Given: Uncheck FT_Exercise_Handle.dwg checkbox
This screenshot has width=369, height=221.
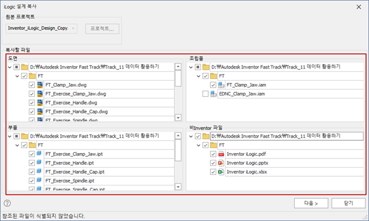Looking at the screenshot, I should point(32,103).
